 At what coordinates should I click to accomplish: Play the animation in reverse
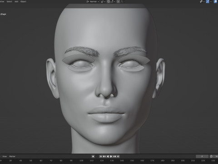click(x=108, y=156)
